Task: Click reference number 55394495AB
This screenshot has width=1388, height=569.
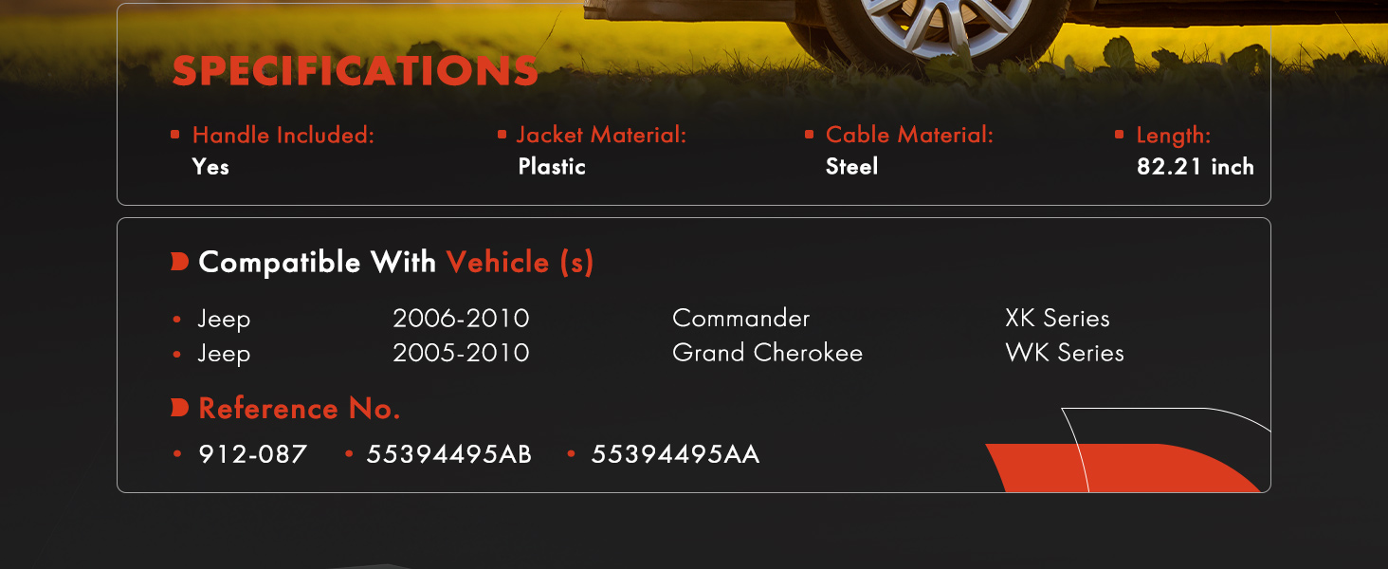Action: click(x=449, y=455)
